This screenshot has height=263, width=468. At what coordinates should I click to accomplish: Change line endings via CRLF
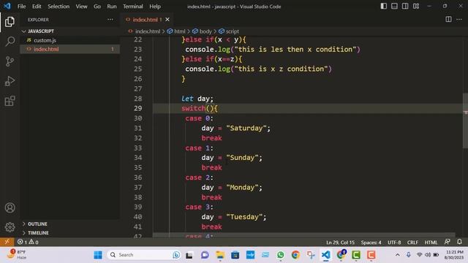click(412, 242)
